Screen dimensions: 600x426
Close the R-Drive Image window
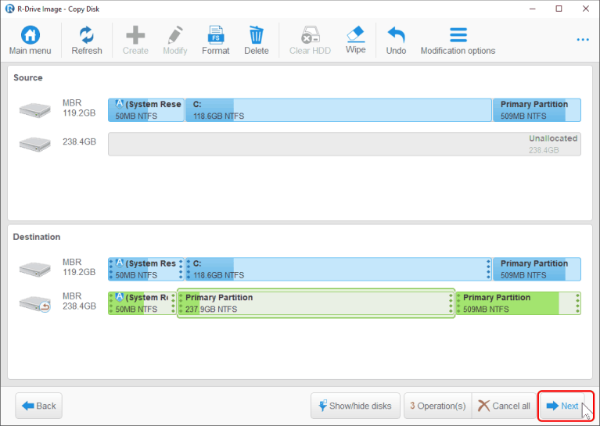586,9
